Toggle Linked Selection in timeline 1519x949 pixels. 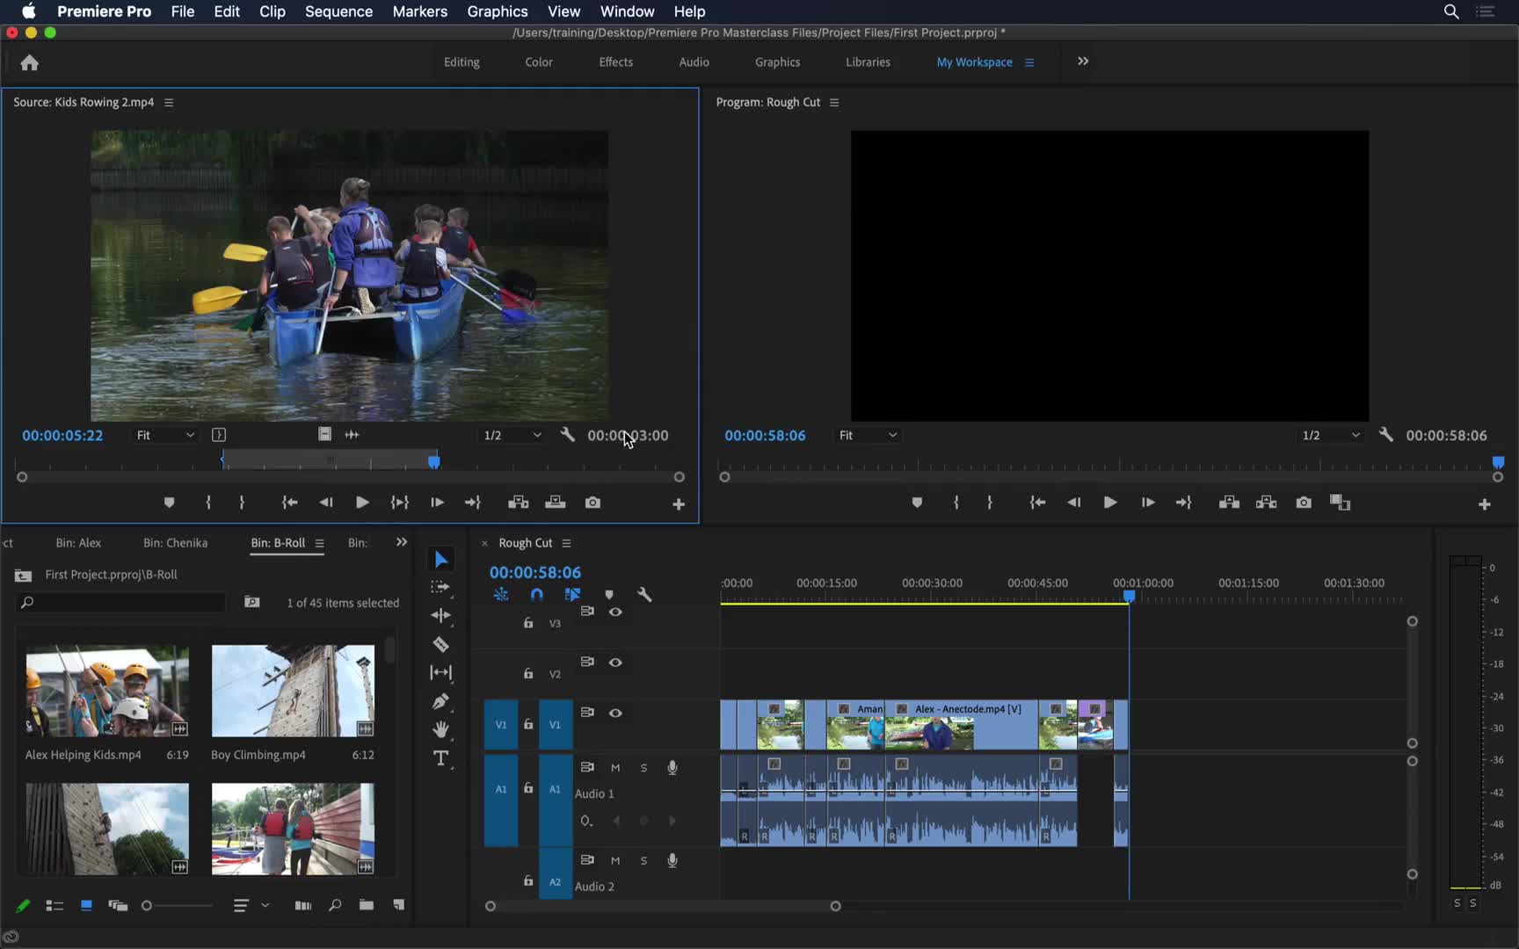[x=572, y=595]
